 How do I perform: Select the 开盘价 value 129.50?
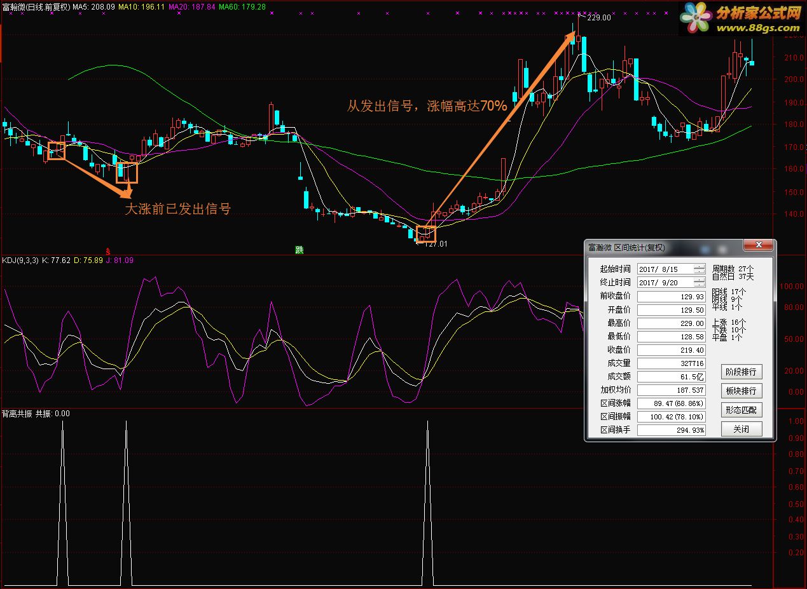pos(671,310)
